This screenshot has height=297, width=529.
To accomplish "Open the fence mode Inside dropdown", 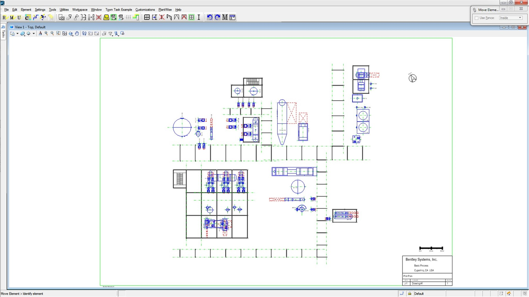I will point(511,18).
